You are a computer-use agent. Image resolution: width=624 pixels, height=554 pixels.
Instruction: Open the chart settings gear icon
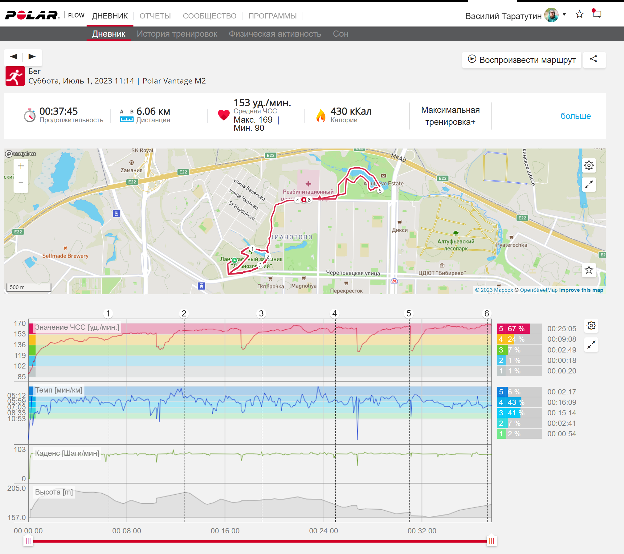pos(591,326)
